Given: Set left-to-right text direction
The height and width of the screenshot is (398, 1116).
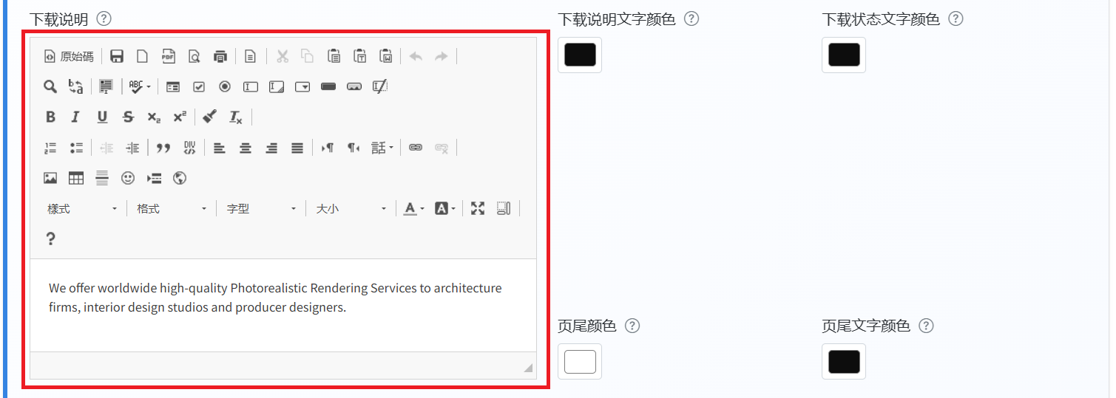Looking at the screenshot, I should [328, 148].
